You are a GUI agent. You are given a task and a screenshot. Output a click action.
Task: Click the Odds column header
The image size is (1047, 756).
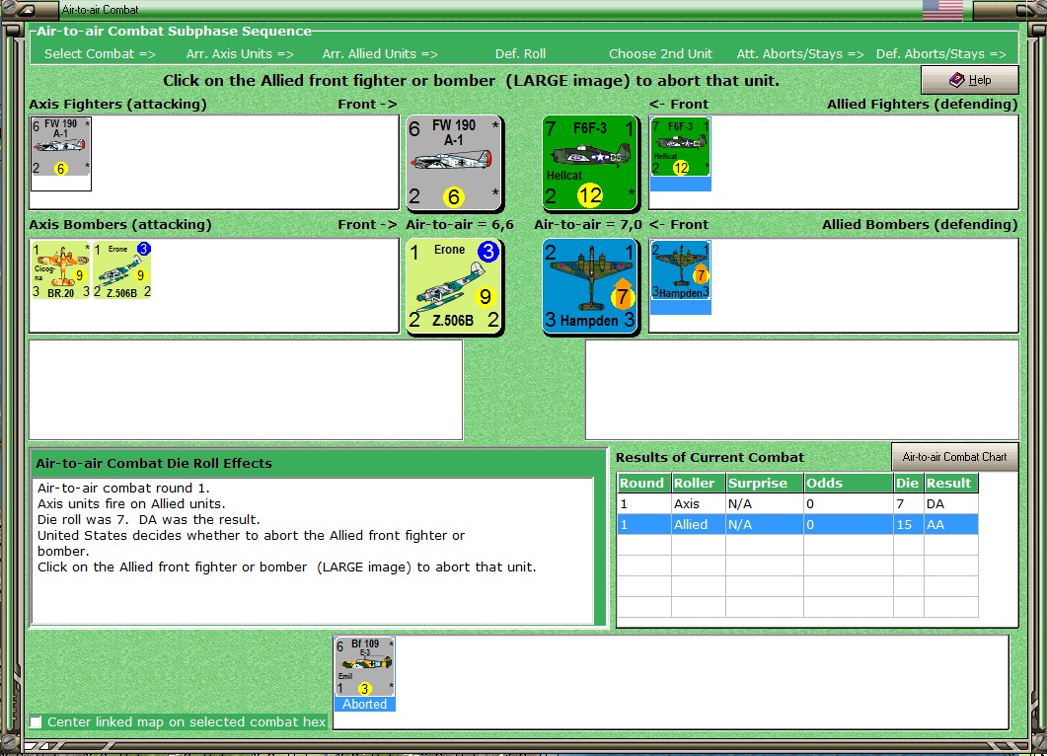pyautogui.click(x=849, y=483)
